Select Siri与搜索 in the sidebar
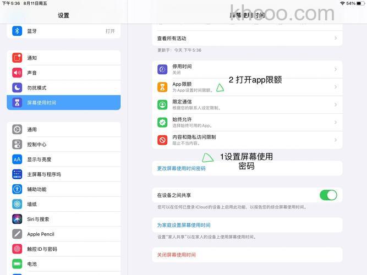Viewport: 367px width, 275px height. (x=64, y=219)
